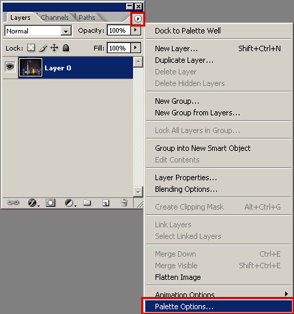This screenshot has height=314, width=294.
Task: Add a layer mask using mask icon
Action: pyautogui.click(x=50, y=203)
